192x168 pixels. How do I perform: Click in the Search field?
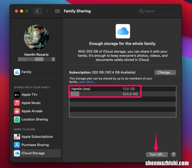point(158,11)
